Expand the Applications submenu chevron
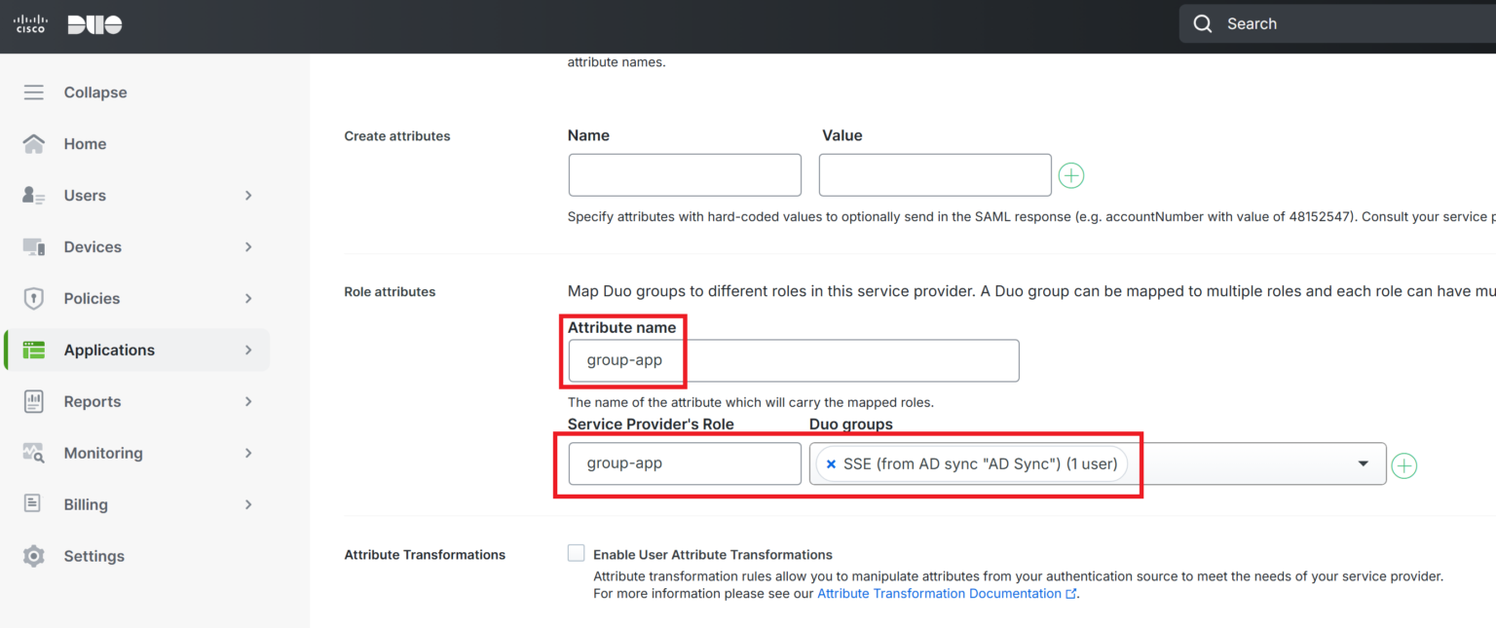Image resolution: width=1496 pixels, height=628 pixels. (248, 351)
